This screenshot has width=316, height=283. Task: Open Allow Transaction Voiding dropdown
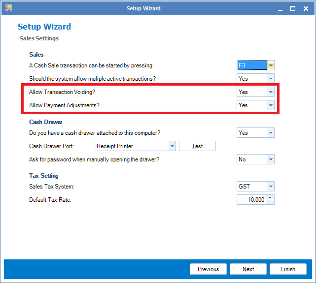[x=271, y=92]
